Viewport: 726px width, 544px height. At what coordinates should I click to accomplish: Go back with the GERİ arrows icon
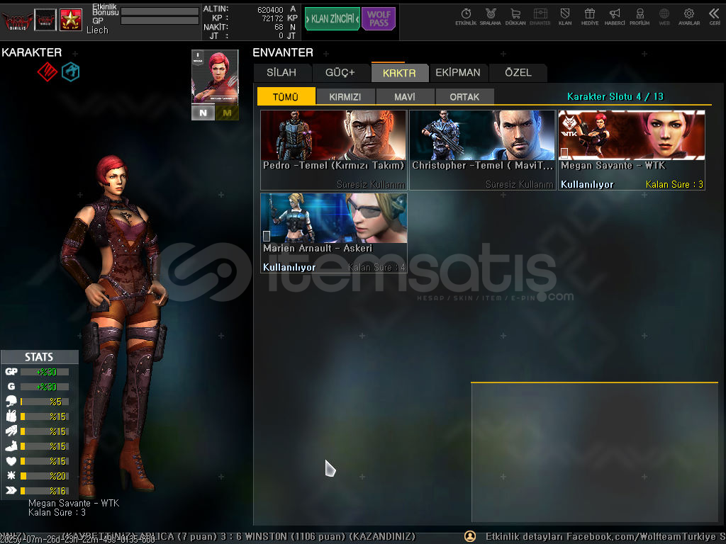(715, 17)
